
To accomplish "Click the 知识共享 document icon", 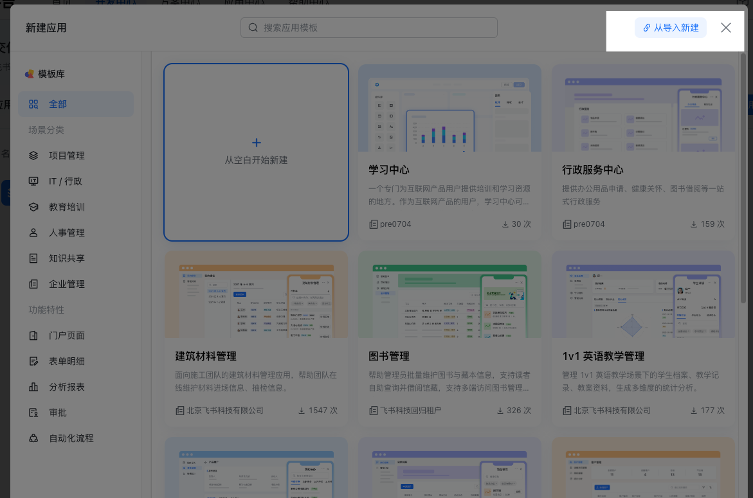I will coord(33,258).
